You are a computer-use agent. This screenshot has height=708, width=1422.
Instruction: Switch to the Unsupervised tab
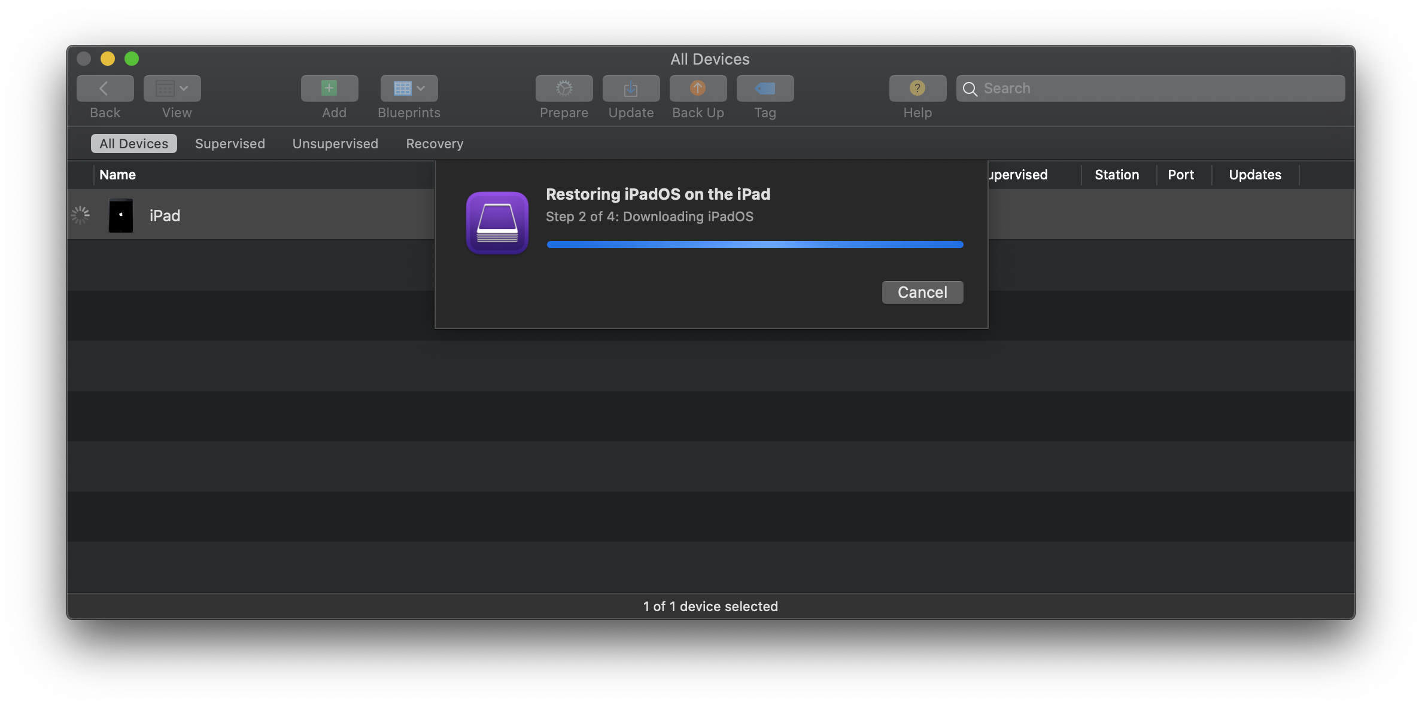(335, 144)
